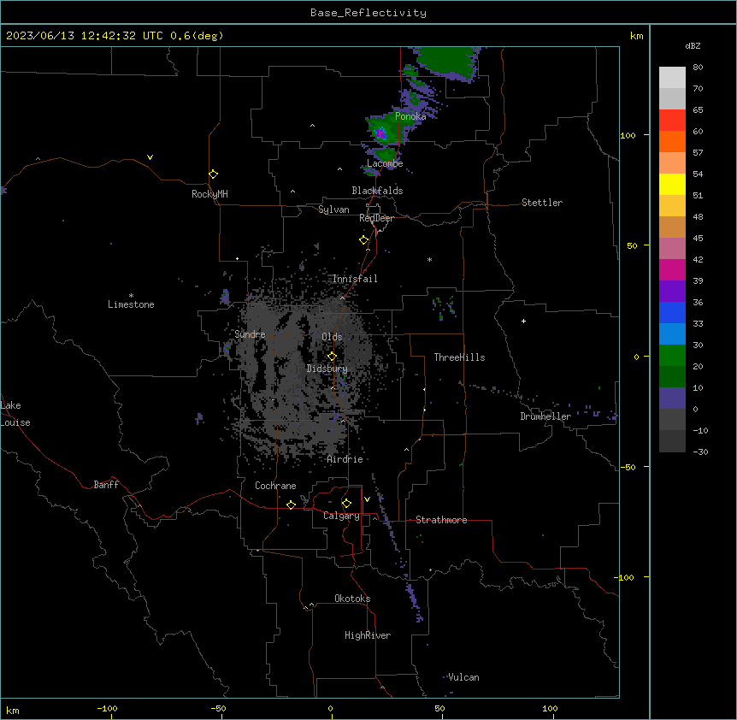Click the white plus marker north of Drumheller

(523, 321)
